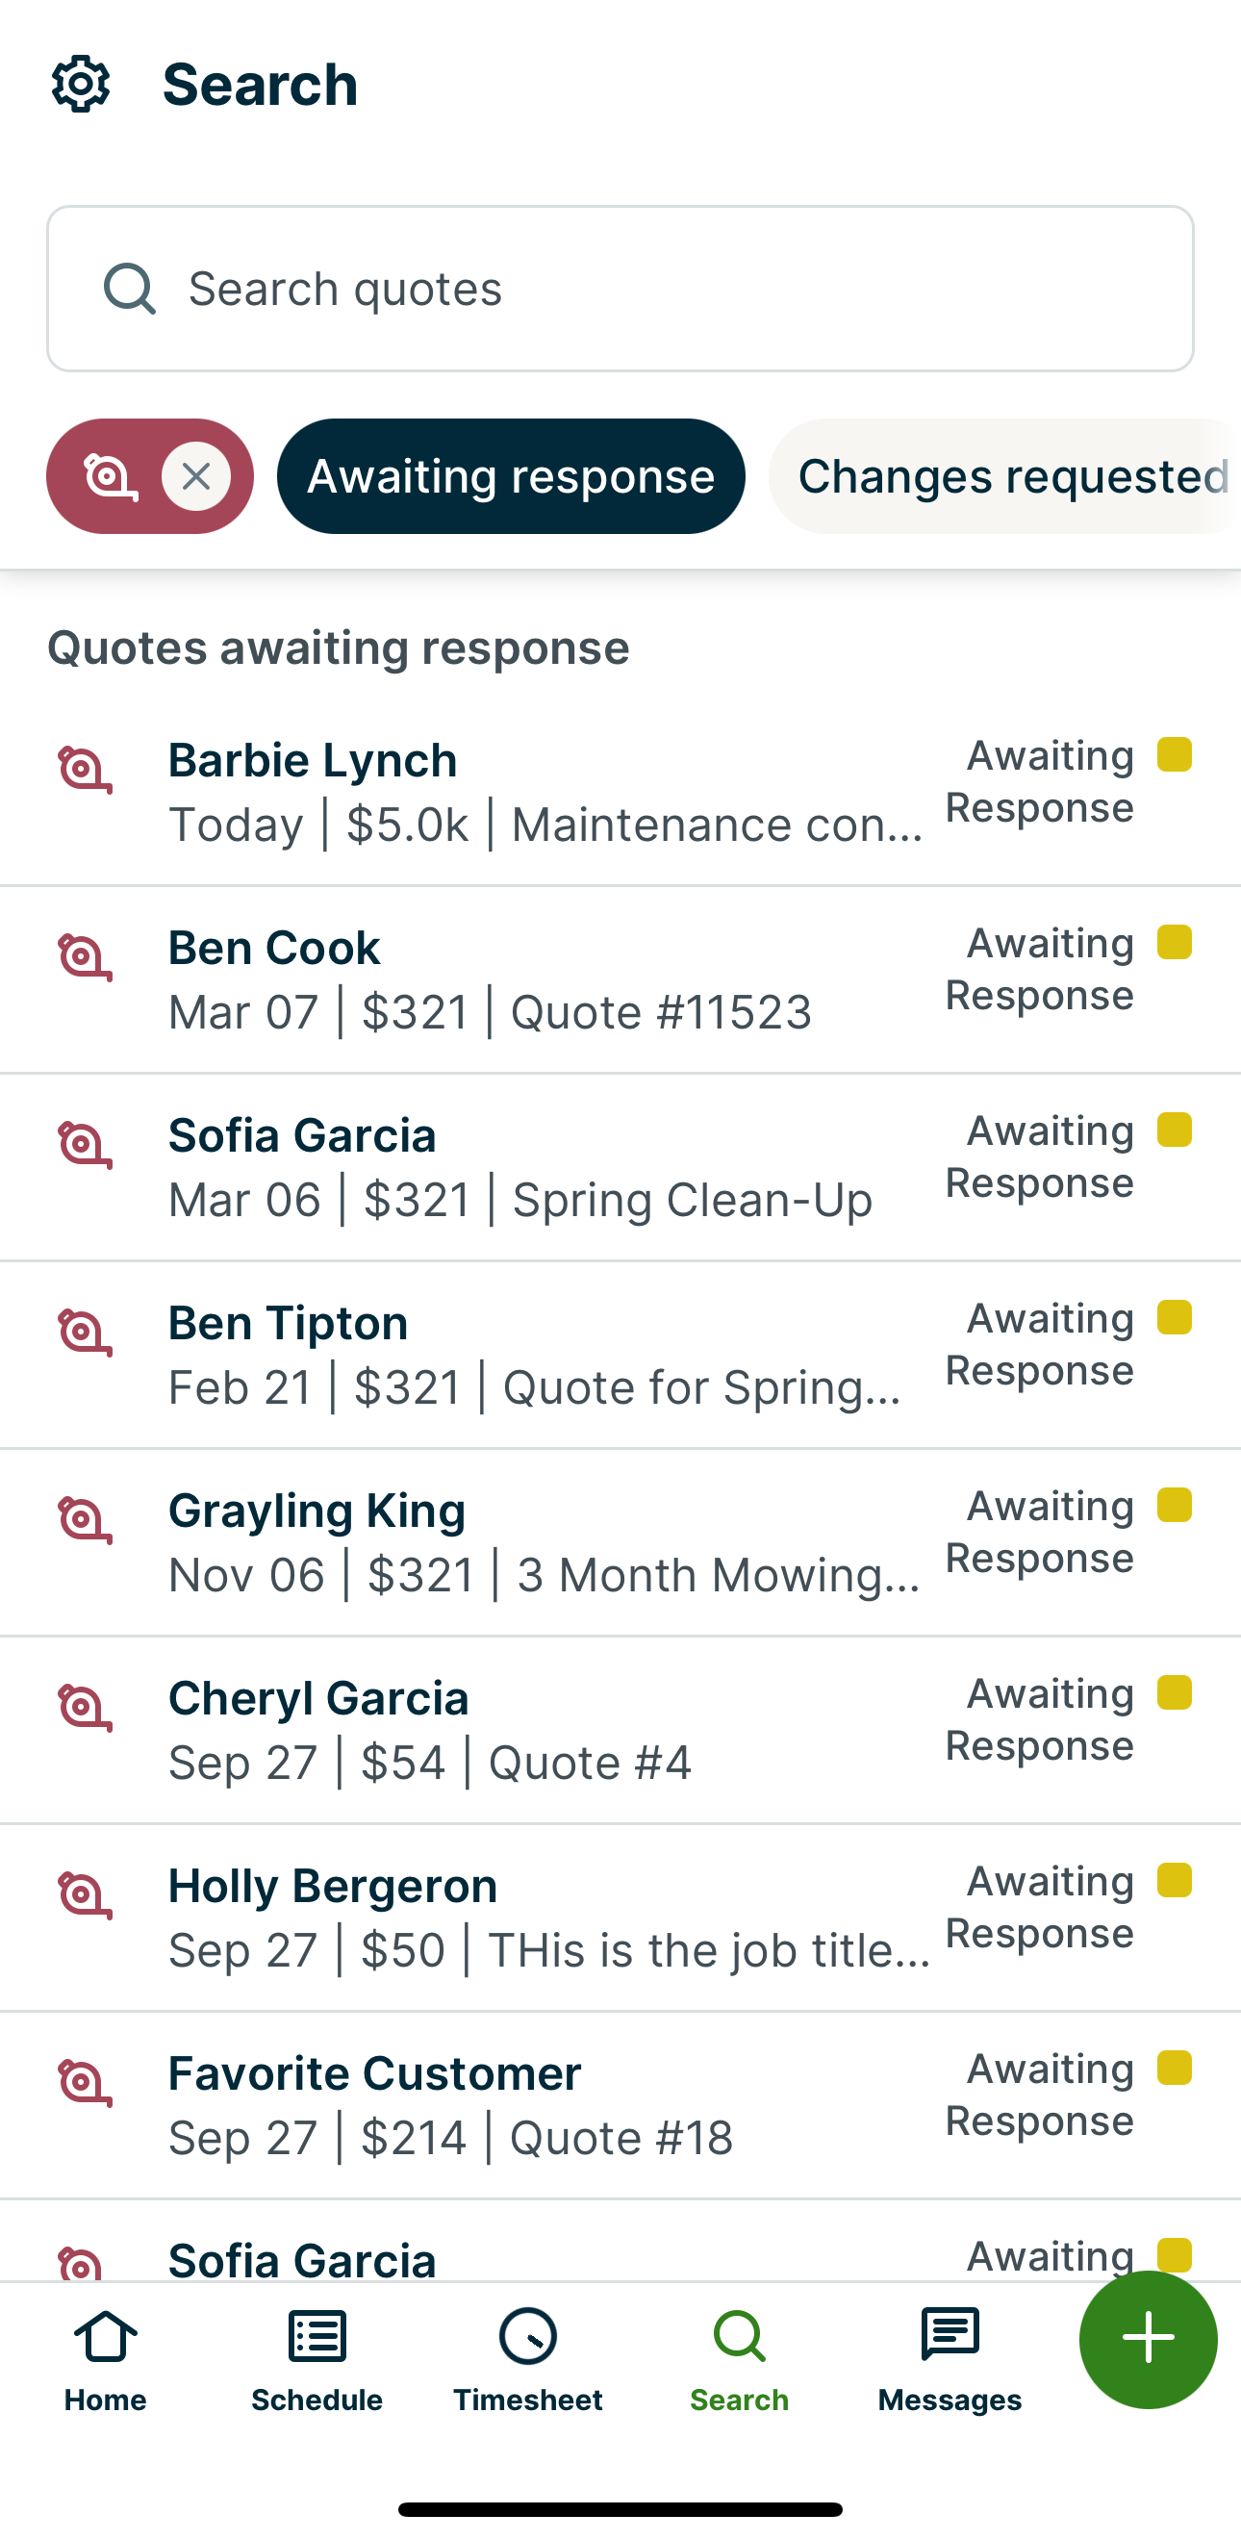
Task: Open the Timesheet clock tab
Action: coord(527,2358)
